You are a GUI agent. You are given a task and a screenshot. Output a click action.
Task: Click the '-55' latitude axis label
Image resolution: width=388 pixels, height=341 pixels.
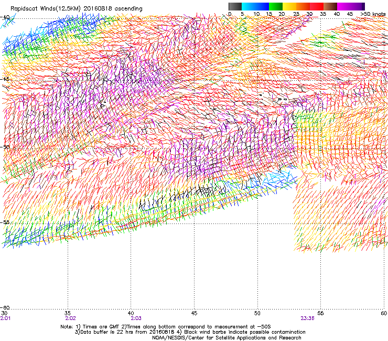5,222
